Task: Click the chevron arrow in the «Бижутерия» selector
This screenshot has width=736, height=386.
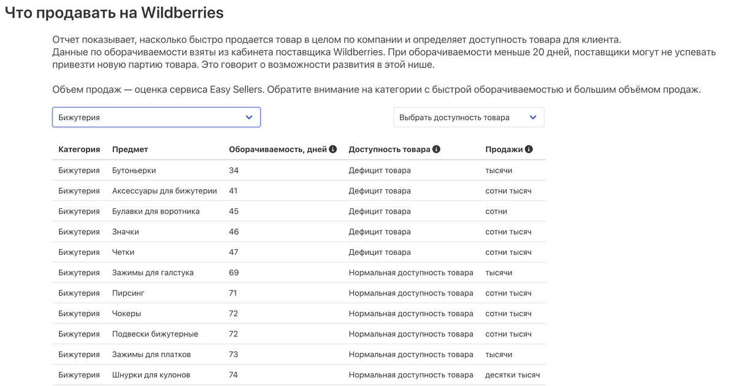Action: pyautogui.click(x=248, y=116)
